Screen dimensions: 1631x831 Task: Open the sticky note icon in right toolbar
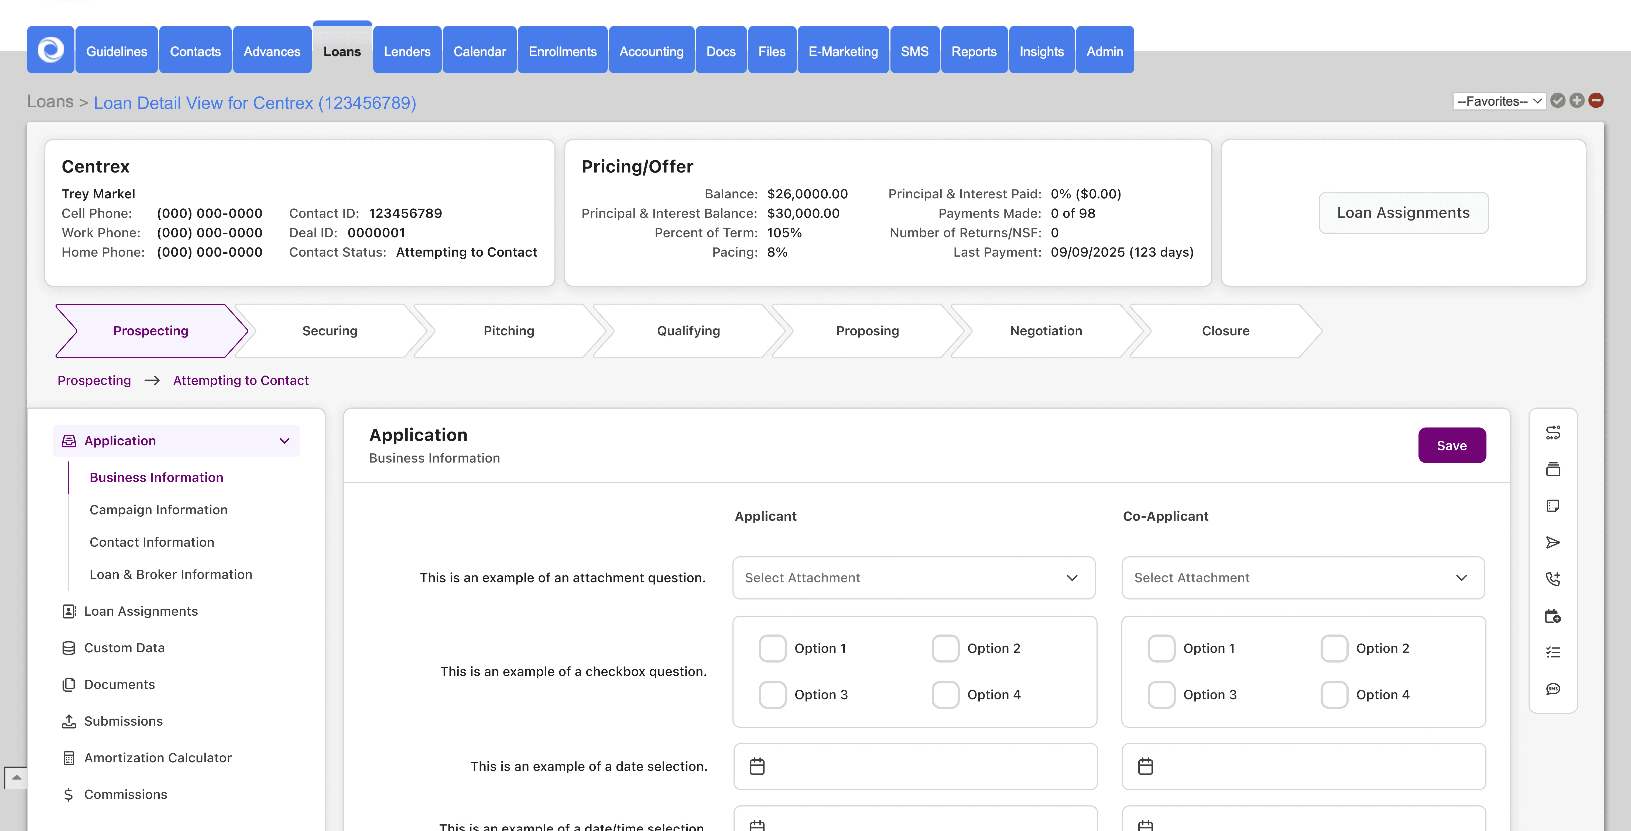[x=1553, y=506]
